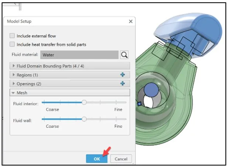This screenshot has width=227, height=167.
Task: Close the Model Setup dialog
Action: (130, 21)
